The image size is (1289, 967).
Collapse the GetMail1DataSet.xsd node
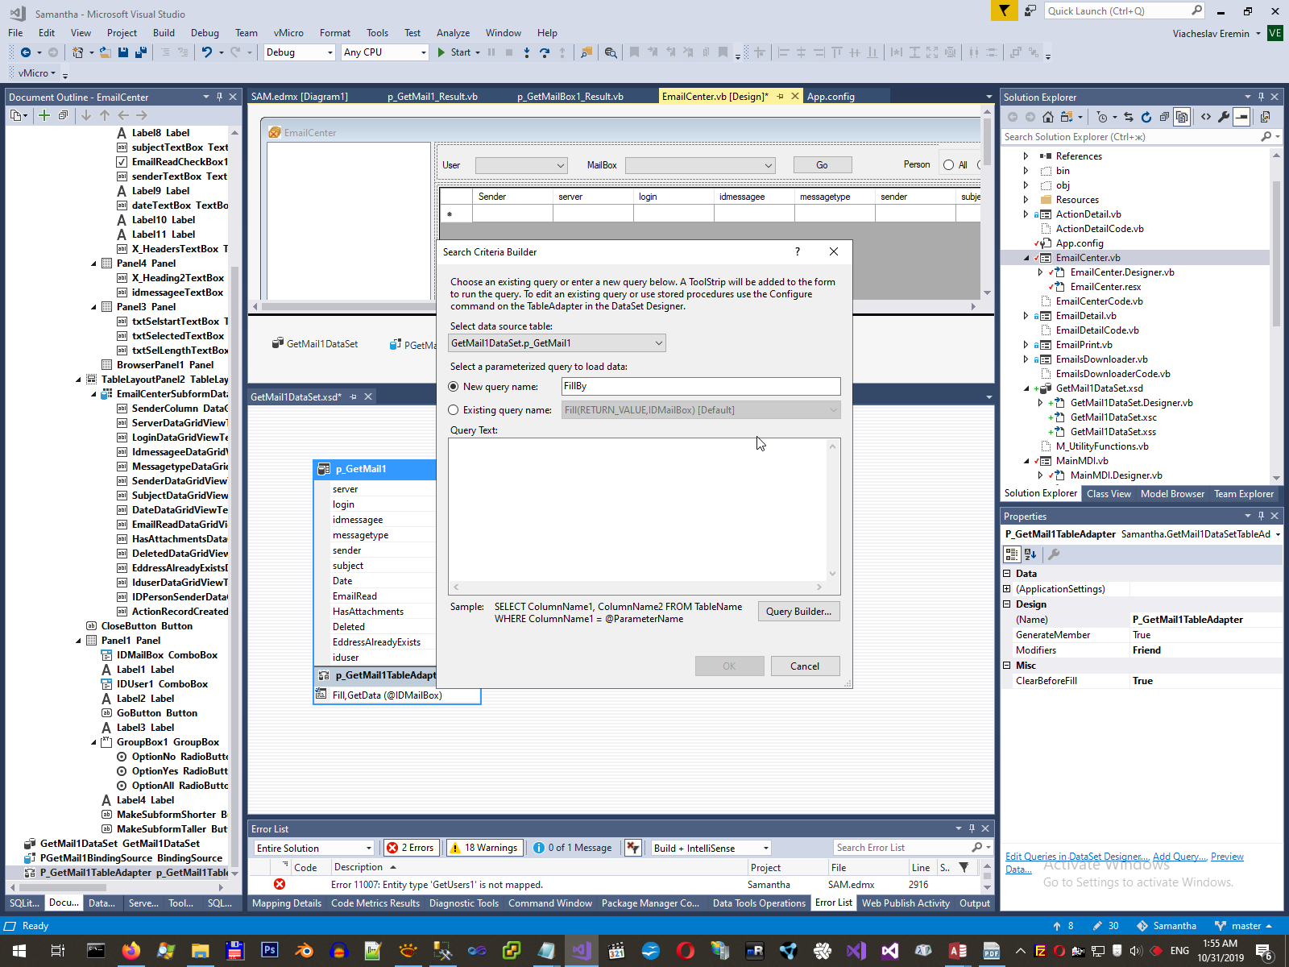tap(1026, 388)
